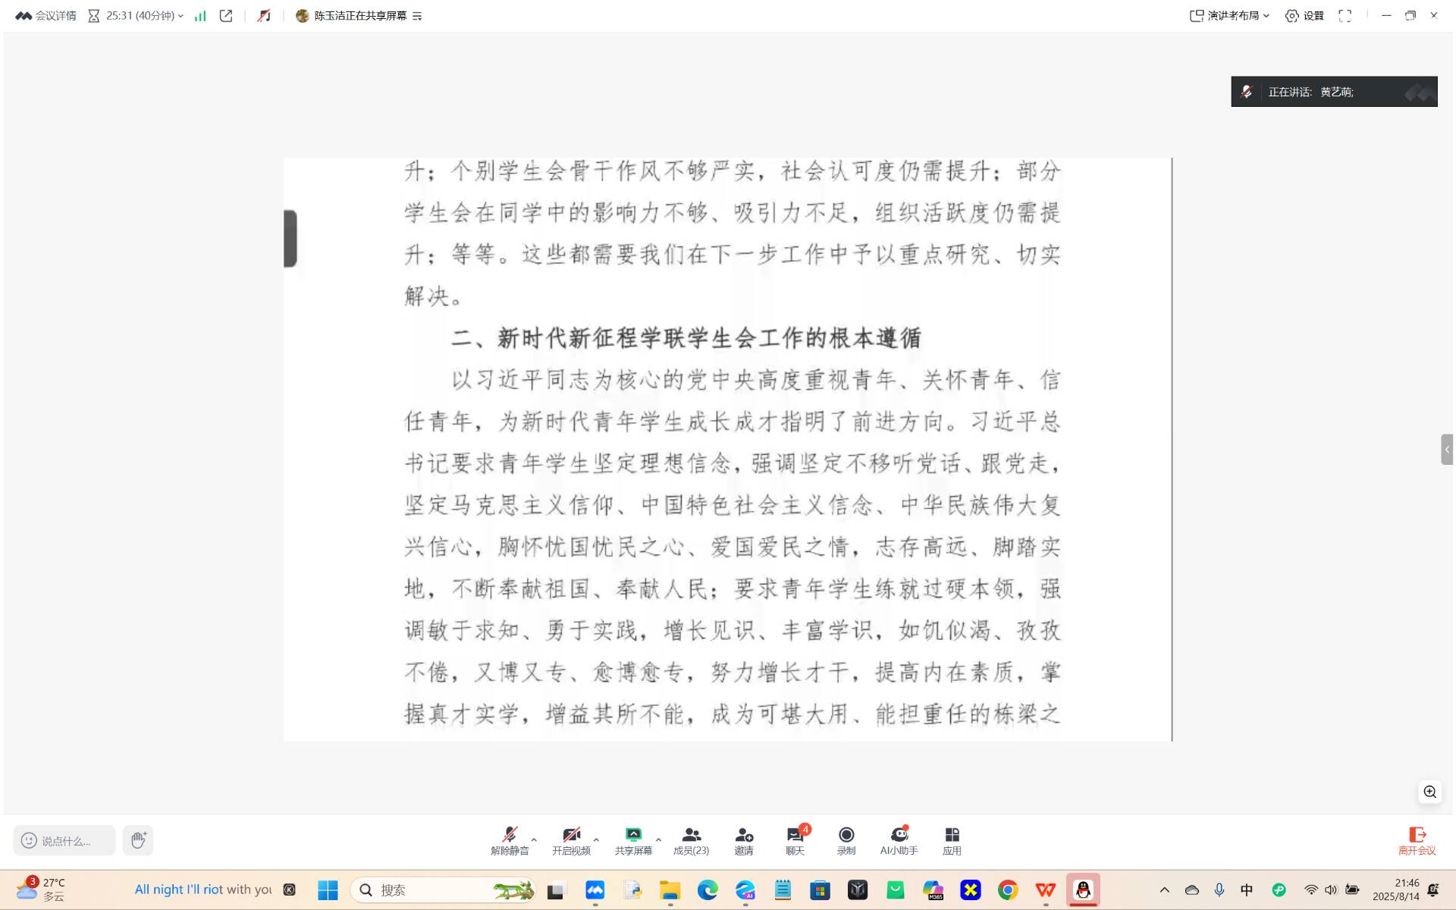The image size is (1456, 910).
Task: Unmute the microphone (解除静音)
Action: (508, 840)
